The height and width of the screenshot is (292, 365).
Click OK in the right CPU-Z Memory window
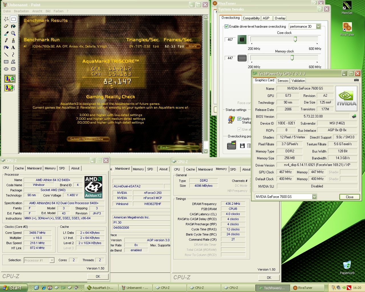269,277
